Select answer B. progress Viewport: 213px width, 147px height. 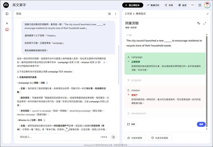165,80
